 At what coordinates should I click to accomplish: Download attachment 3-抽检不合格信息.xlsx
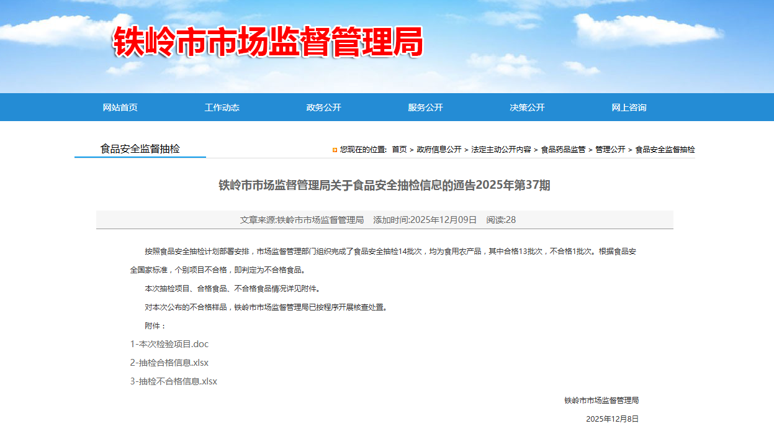[x=174, y=381]
